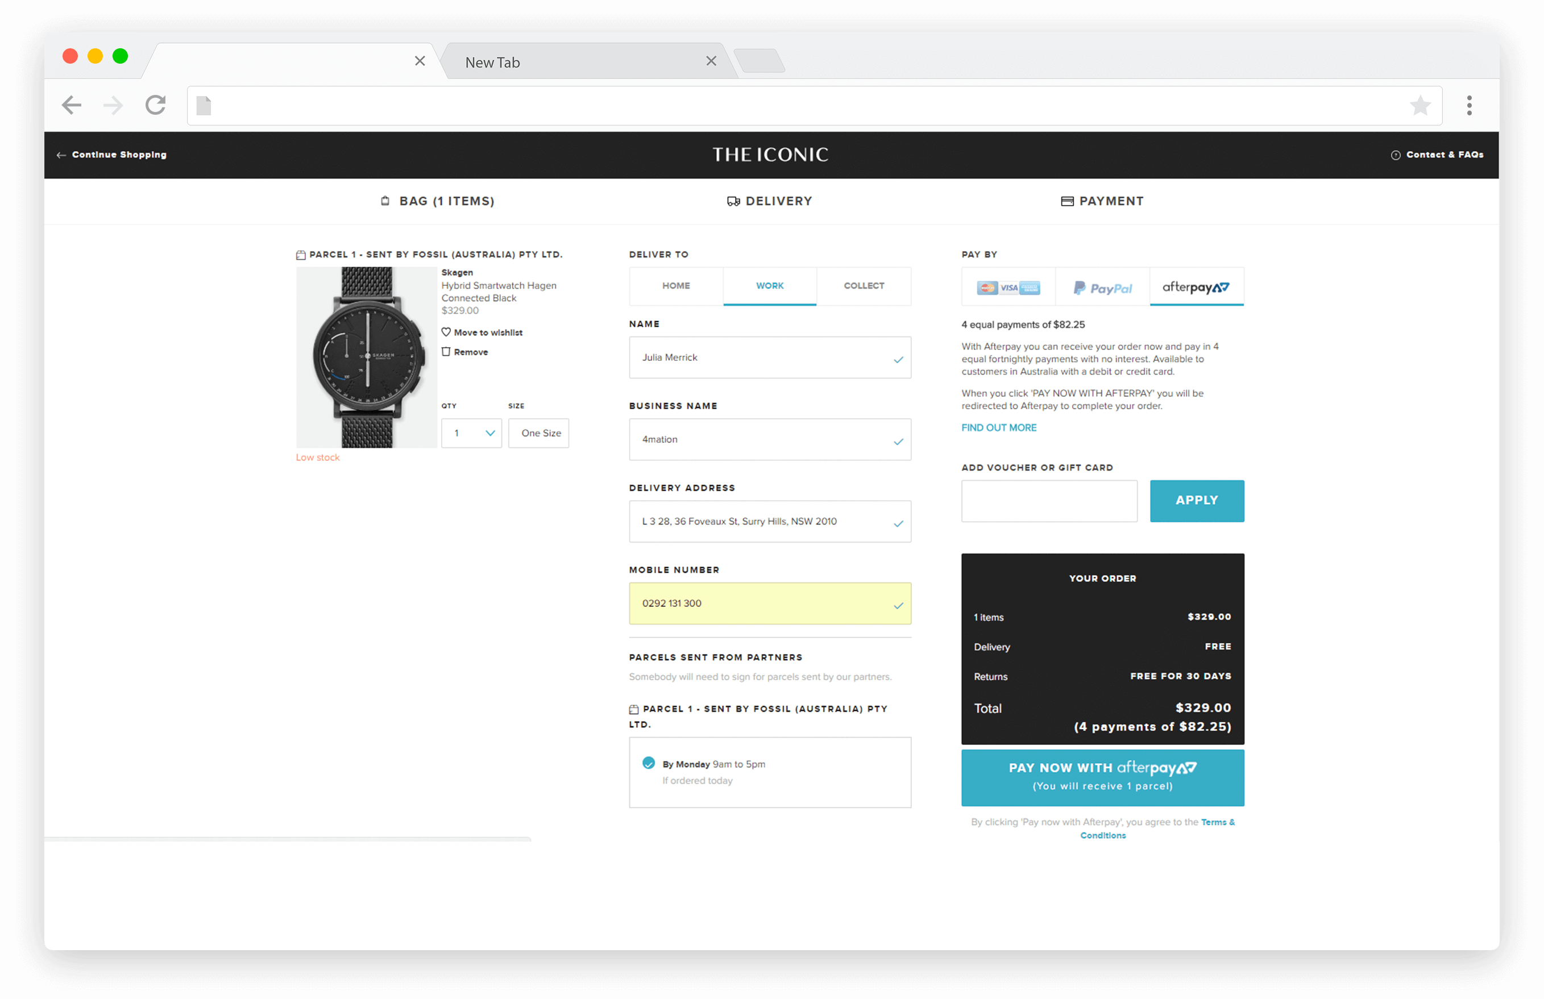Click 'FREE FOR 30 DAYS' returns text
Image resolution: width=1544 pixels, height=999 pixels.
tap(1180, 676)
